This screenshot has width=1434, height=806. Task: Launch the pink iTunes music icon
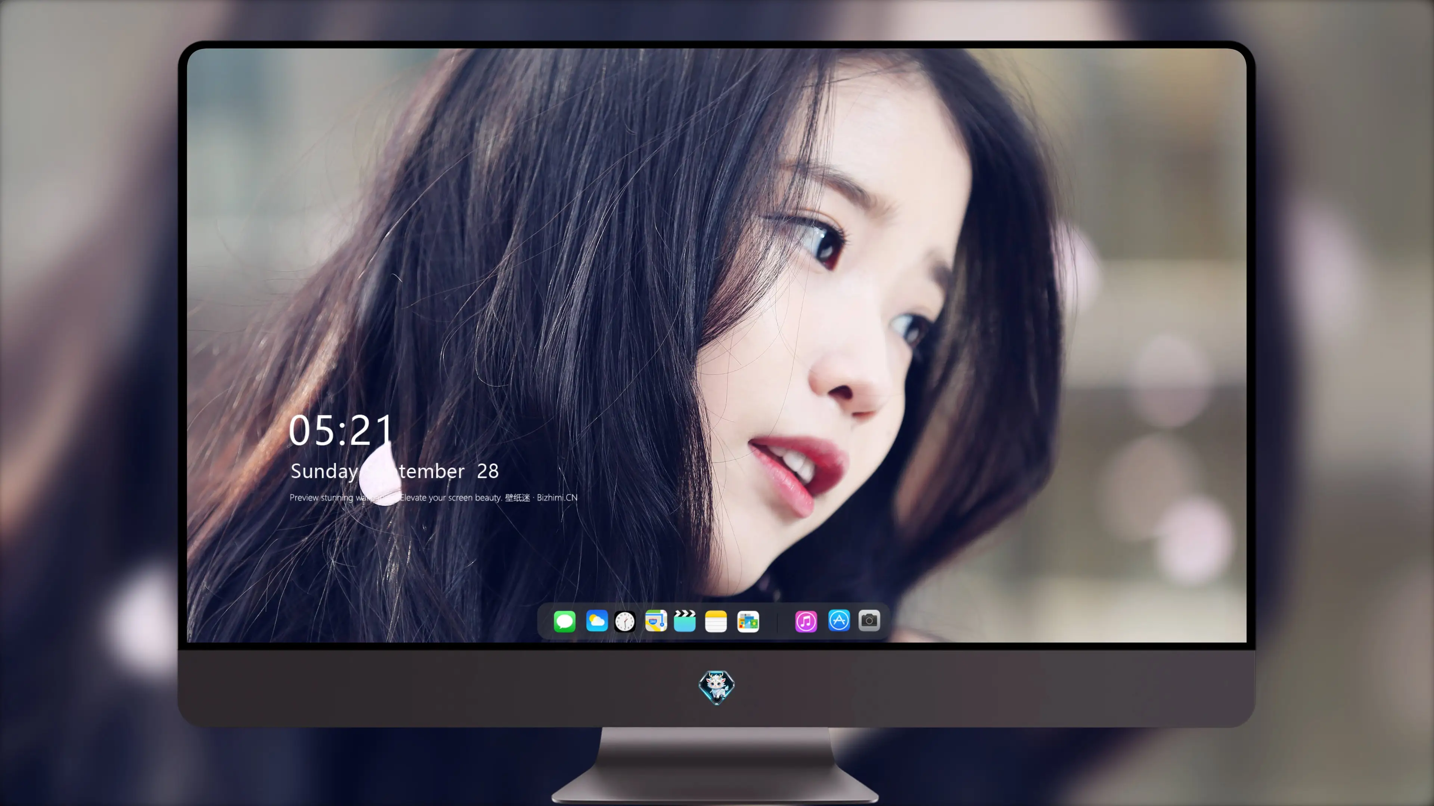(806, 621)
